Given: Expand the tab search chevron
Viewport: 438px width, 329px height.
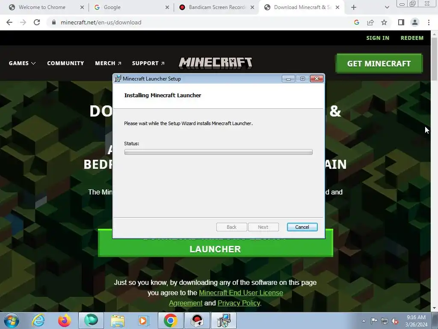Looking at the screenshot, I should click(387, 7).
